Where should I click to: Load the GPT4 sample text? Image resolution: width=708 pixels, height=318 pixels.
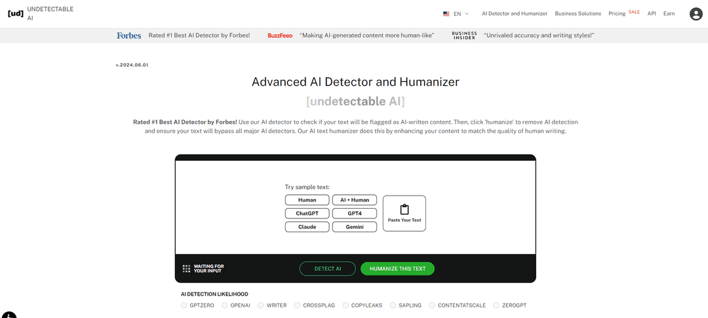(355, 213)
